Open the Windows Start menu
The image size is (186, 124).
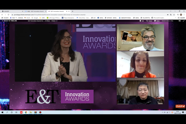[x=2, y=112]
